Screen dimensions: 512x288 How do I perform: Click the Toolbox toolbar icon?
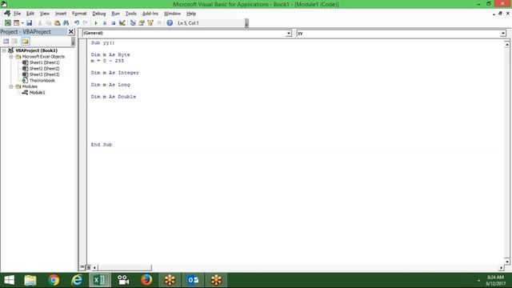(x=159, y=23)
